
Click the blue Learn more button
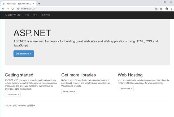click(24, 54)
